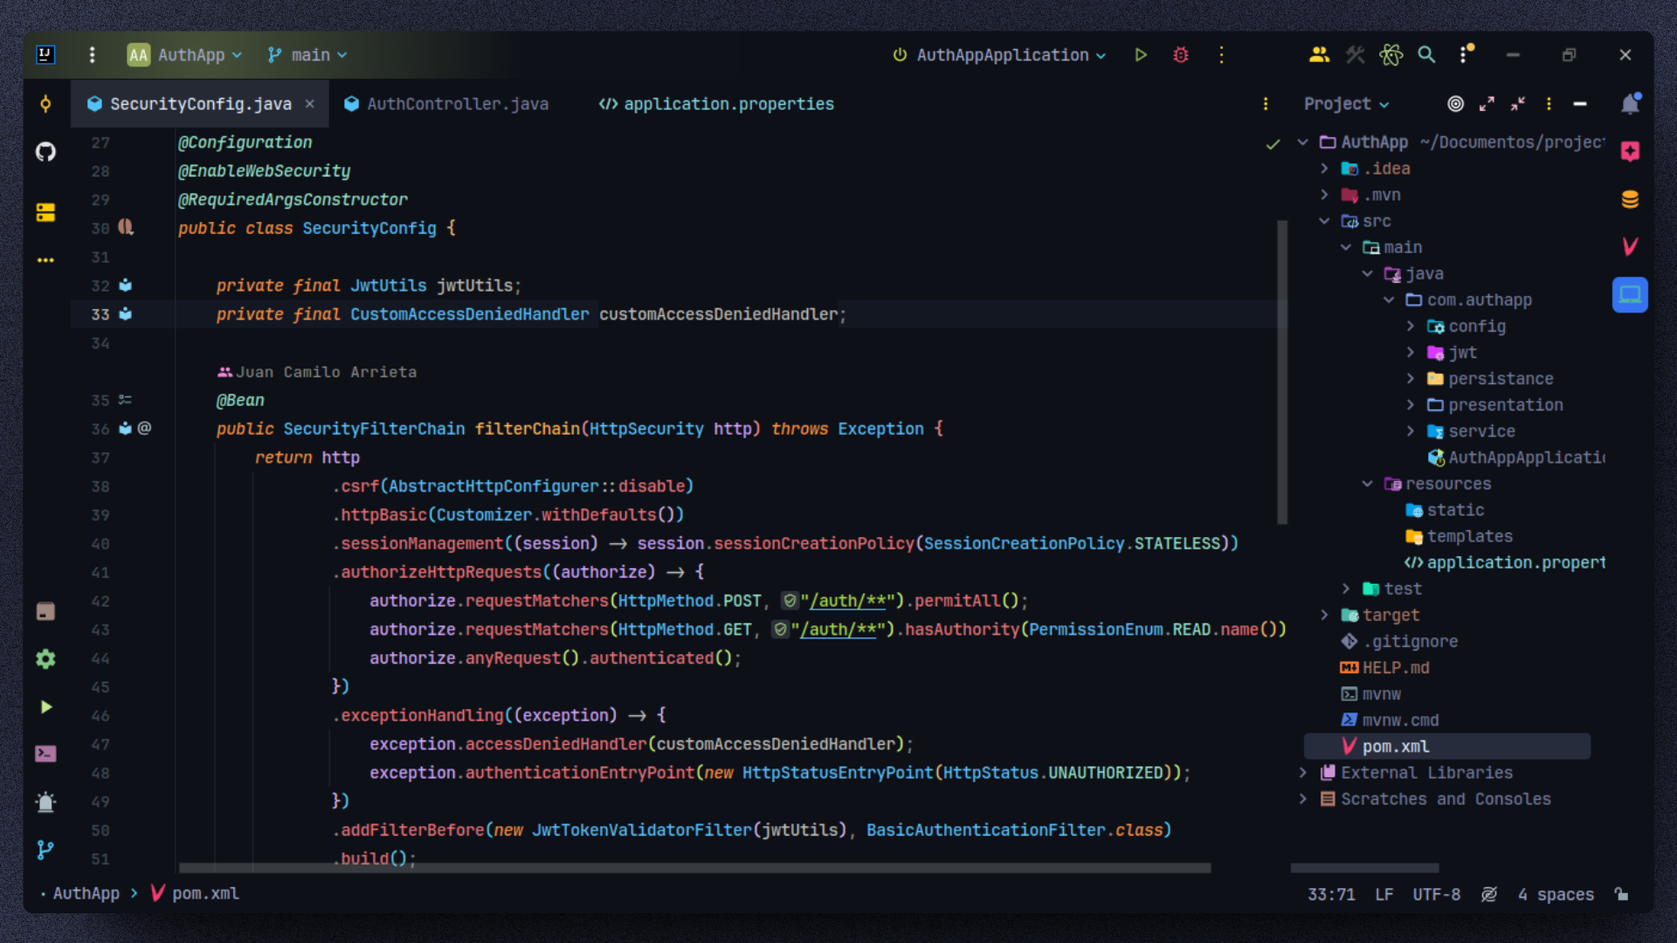This screenshot has width=1677, height=943.
Task: Open the Git tool window
Action: point(45,850)
